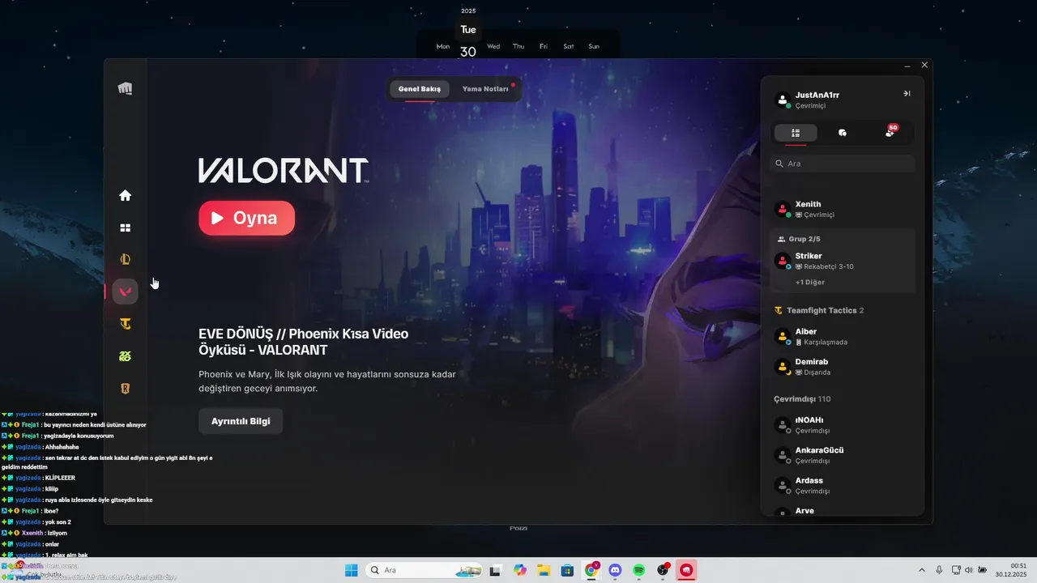1037x583 pixels.
Task: Click the Sun day in calendar widget
Action: coord(594,46)
